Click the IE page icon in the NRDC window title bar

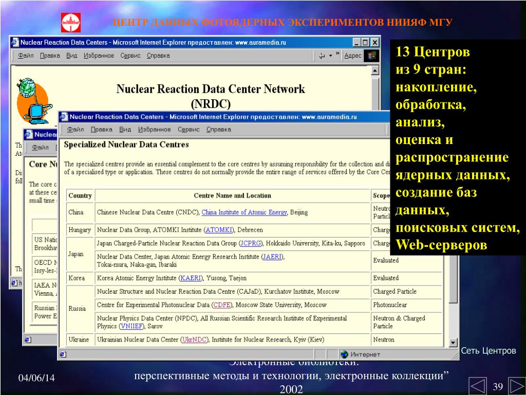click(x=15, y=42)
